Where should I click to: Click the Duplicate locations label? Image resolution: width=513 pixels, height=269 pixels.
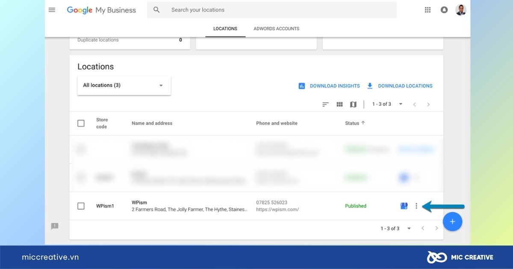tap(98, 40)
